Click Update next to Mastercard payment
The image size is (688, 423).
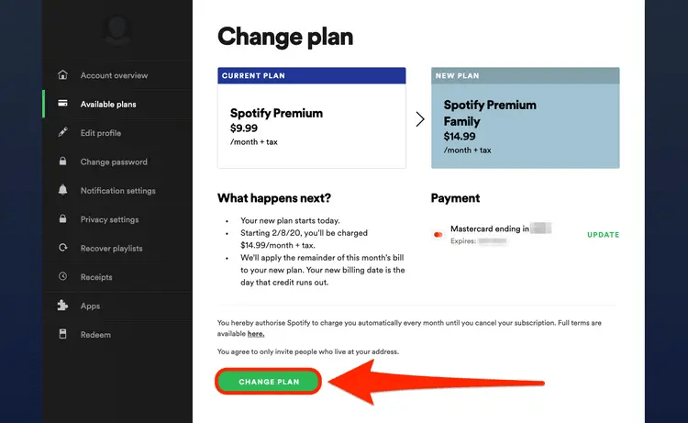coord(603,235)
